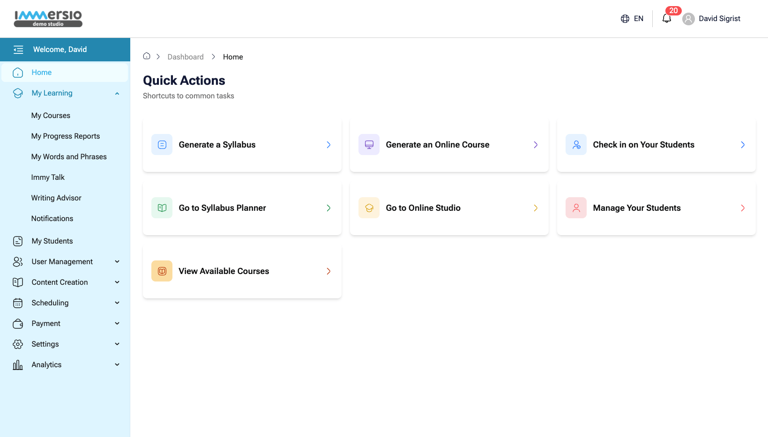768x437 pixels.
Task: Click the View Available Courses icon
Action: (162, 271)
